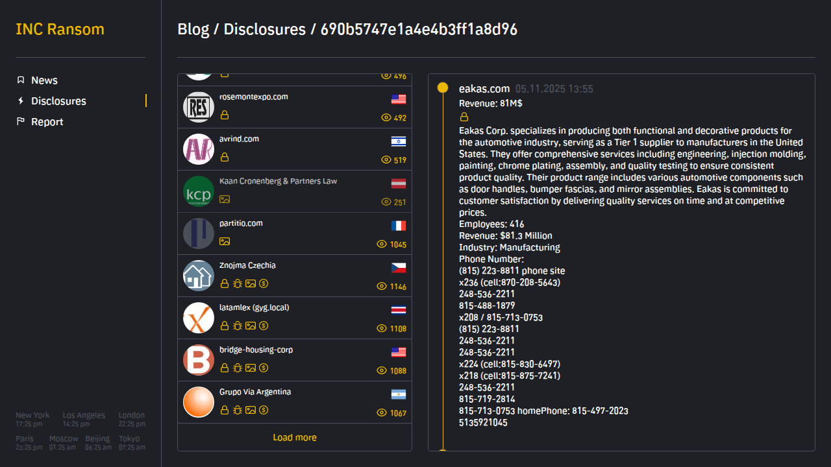This screenshot has width=831, height=467.
Task: Click the lock icon under rosemontexpo.com
Action: pyautogui.click(x=225, y=115)
